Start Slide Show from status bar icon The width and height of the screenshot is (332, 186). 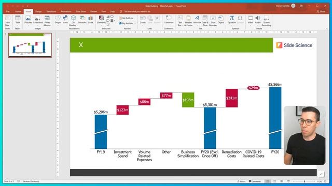coord(288,181)
